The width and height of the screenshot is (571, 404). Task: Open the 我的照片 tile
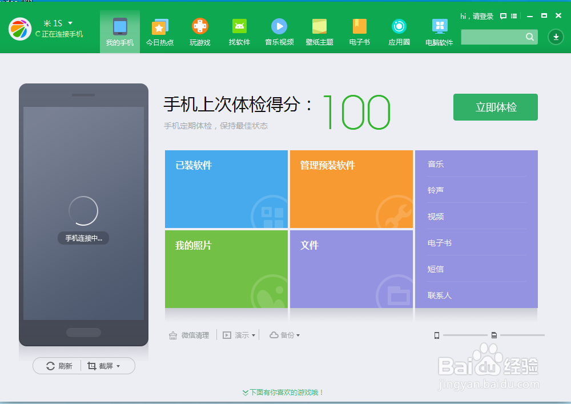click(x=226, y=269)
